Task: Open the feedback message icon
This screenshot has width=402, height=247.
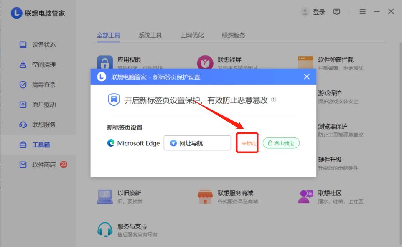Action: coord(337,12)
